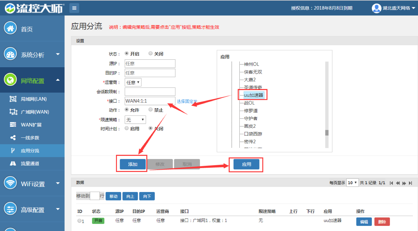Viewport: 418px width, 231px height.
Task: Click the 网络配置 globe icon
Action: [x=10, y=80]
